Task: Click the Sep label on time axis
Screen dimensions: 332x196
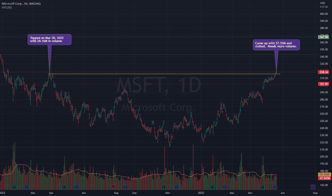Action: pyautogui.click(x=134, y=193)
